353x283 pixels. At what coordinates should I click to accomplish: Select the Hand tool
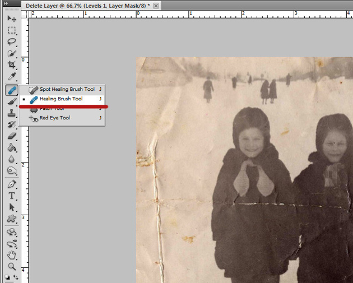click(x=11, y=256)
